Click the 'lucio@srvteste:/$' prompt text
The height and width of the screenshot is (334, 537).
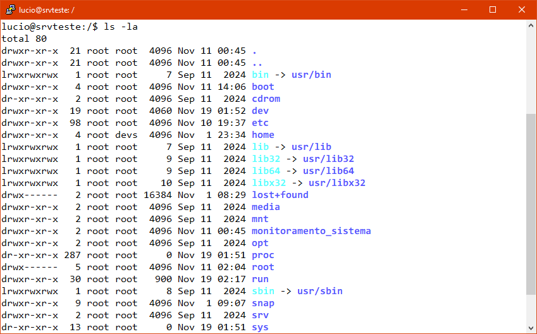pos(50,27)
